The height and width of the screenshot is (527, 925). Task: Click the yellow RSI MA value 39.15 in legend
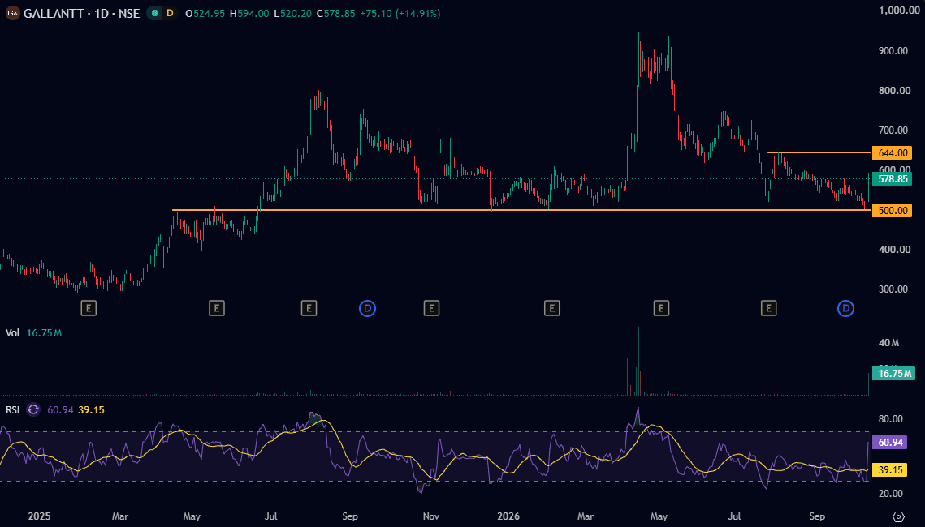pyautogui.click(x=92, y=409)
